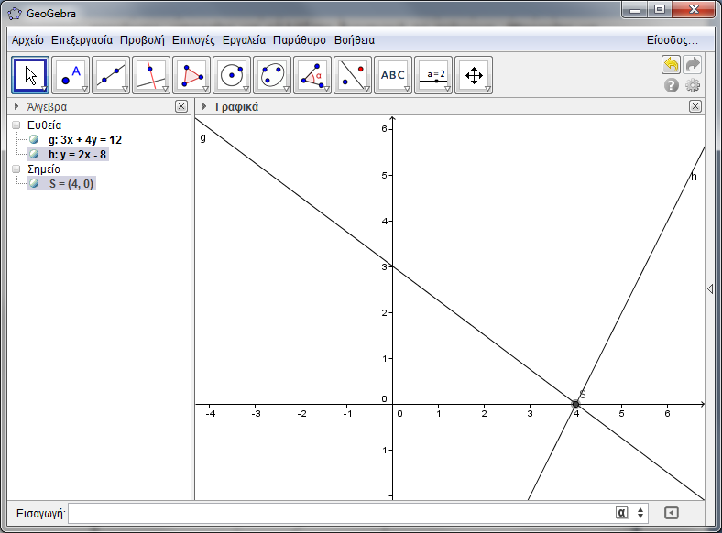The height and width of the screenshot is (533, 722).
Task: Open the Circle tool dropdown triangle
Action: [246, 88]
